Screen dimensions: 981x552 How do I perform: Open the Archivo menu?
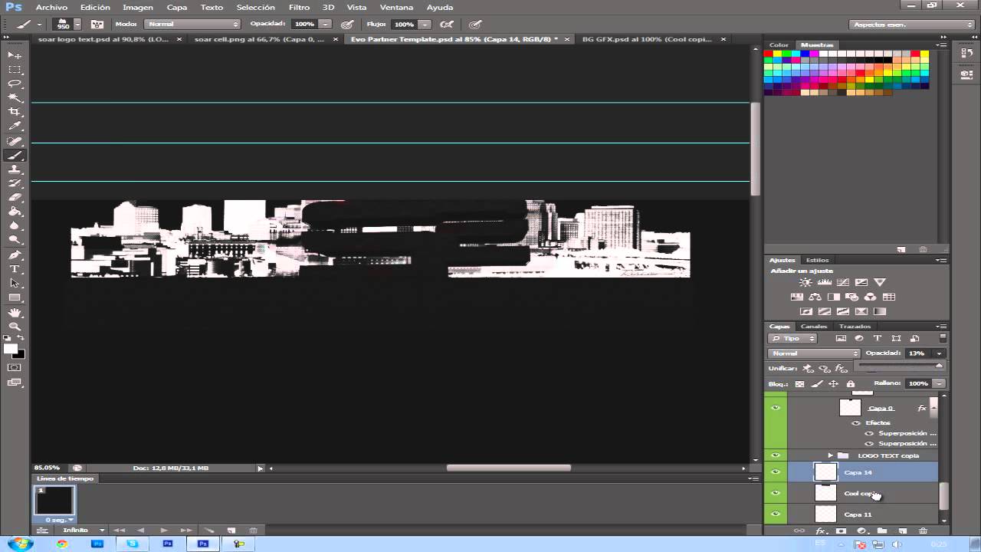[51, 7]
